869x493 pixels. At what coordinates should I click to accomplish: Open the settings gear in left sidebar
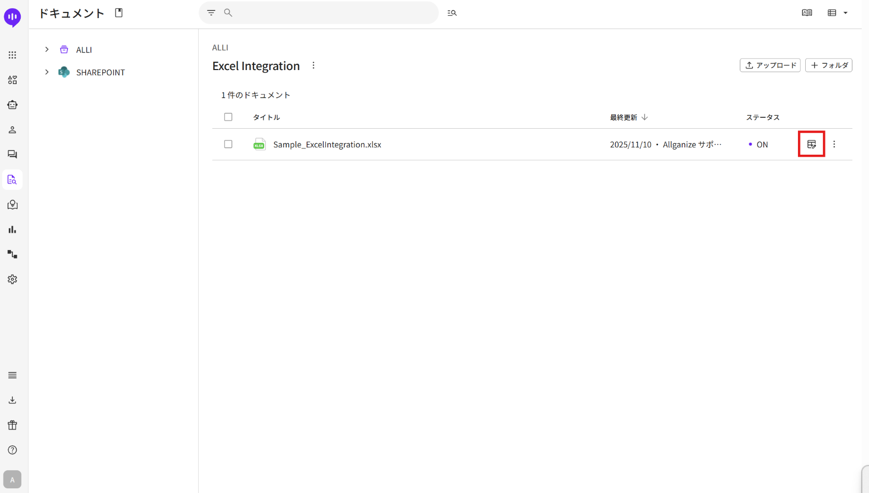pos(12,279)
